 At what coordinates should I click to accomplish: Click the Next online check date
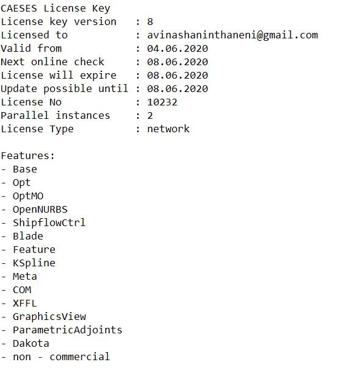(178, 62)
